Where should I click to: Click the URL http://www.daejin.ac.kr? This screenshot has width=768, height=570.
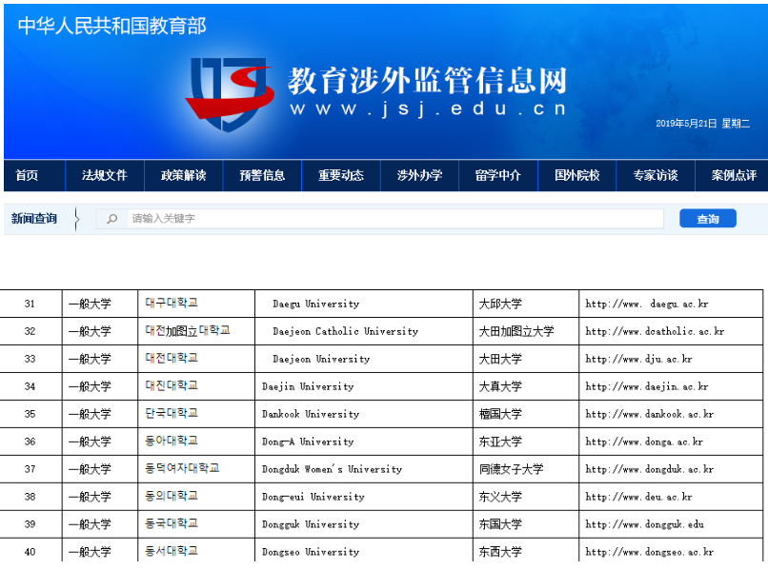pyautogui.click(x=647, y=386)
